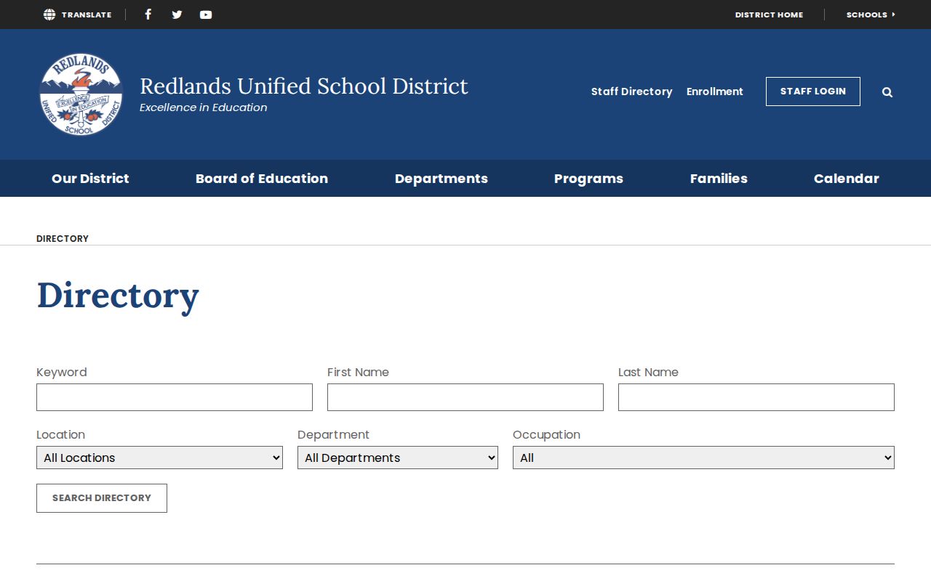This screenshot has height=581, width=931.
Task: Click the Search Directory button
Action: coord(102,498)
